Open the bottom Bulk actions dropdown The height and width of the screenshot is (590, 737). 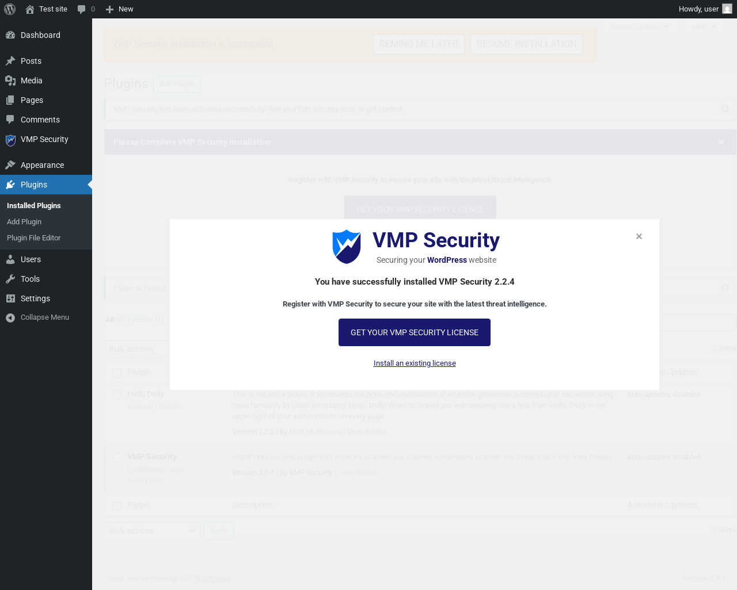click(152, 531)
